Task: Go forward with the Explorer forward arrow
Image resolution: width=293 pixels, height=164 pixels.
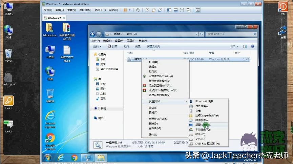Action: point(99,34)
